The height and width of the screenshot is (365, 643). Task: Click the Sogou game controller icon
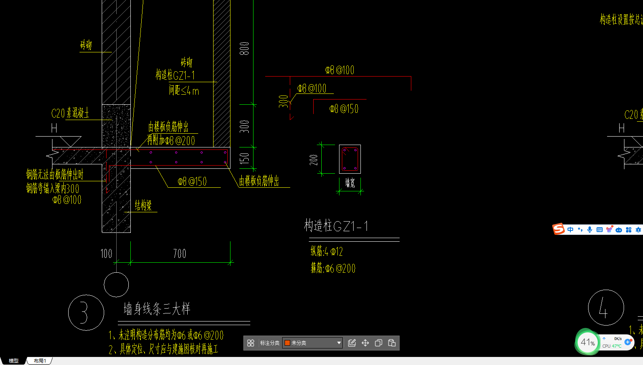[x=619, y=230]
